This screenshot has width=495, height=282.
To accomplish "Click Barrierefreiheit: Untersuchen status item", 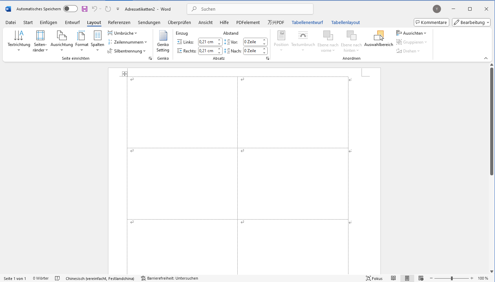I will click(x=169, y=278).
